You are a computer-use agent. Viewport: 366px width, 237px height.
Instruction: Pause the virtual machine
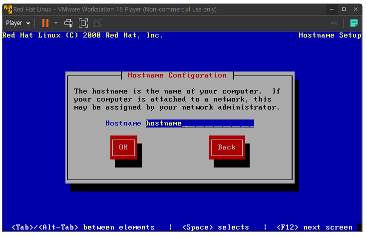[45, 23]
